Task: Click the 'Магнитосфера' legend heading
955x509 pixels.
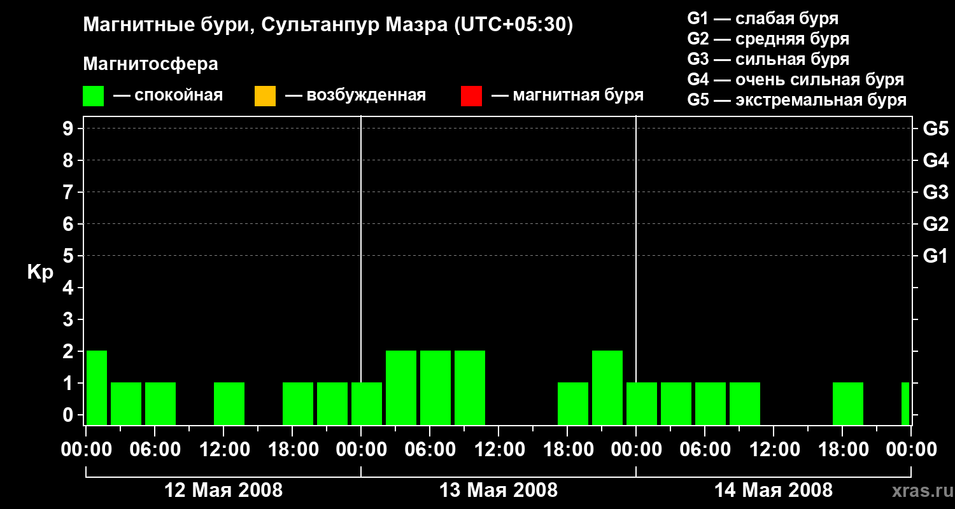Action: pyautogui.click(x=151, y=64)
